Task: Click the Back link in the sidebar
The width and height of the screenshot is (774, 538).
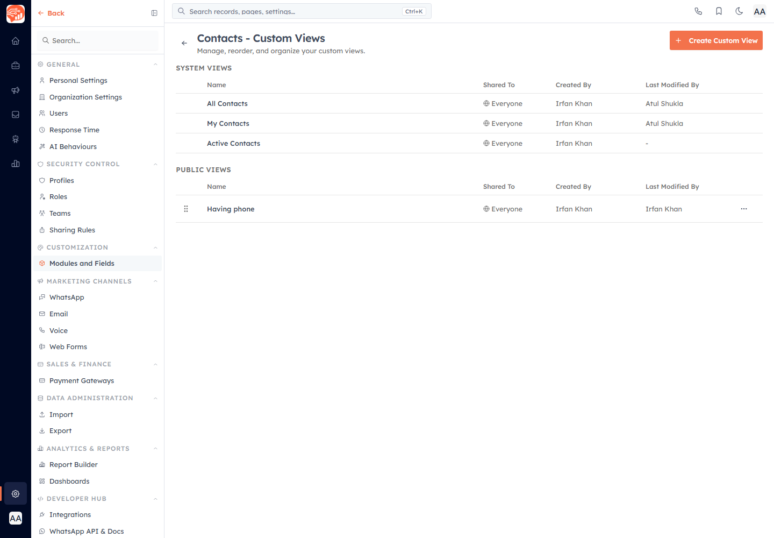Action: pos(51,13)
